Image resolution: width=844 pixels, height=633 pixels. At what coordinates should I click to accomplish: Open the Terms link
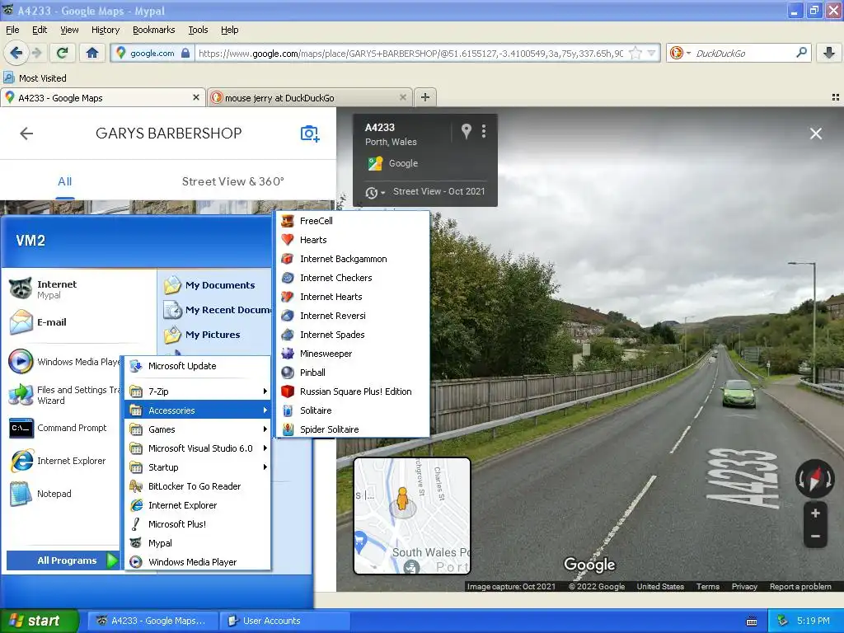tap(707, 586)
